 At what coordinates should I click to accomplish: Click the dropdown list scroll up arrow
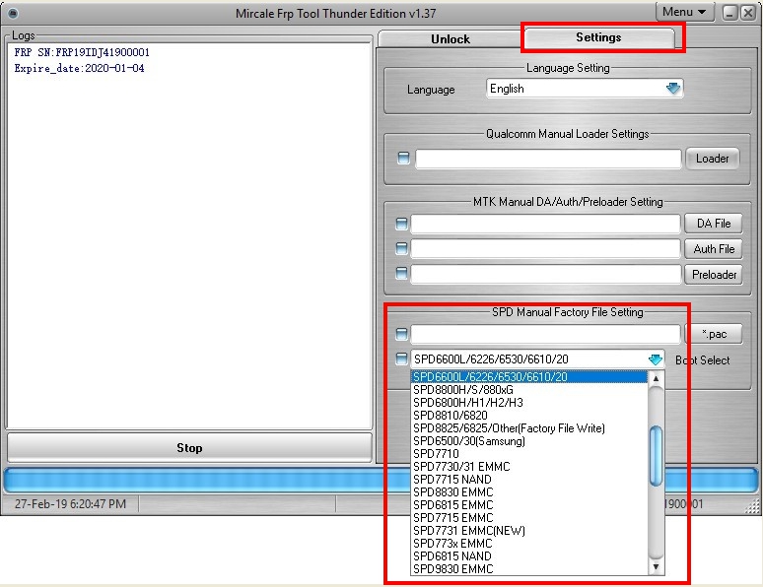click(x=656, y=378)
